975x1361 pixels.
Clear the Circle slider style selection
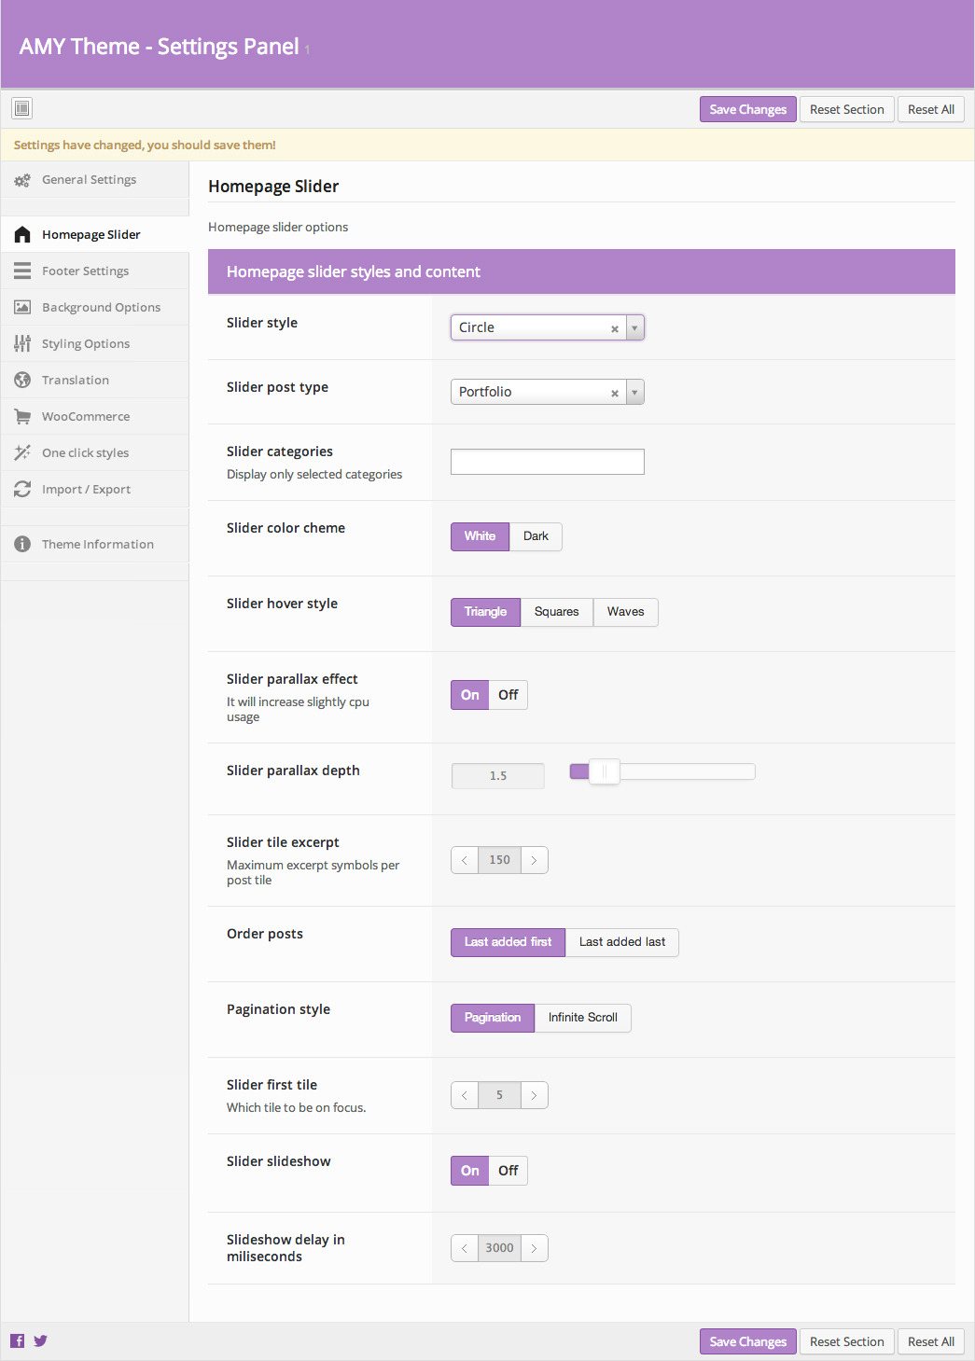[615, 328]
